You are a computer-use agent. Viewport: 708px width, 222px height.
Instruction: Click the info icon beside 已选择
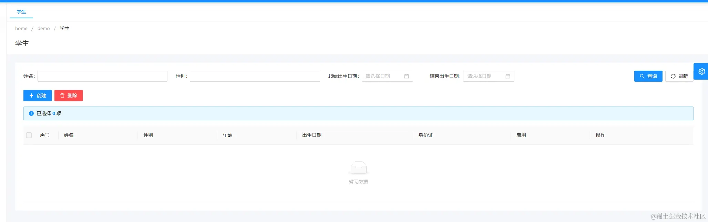coord(31,113)
